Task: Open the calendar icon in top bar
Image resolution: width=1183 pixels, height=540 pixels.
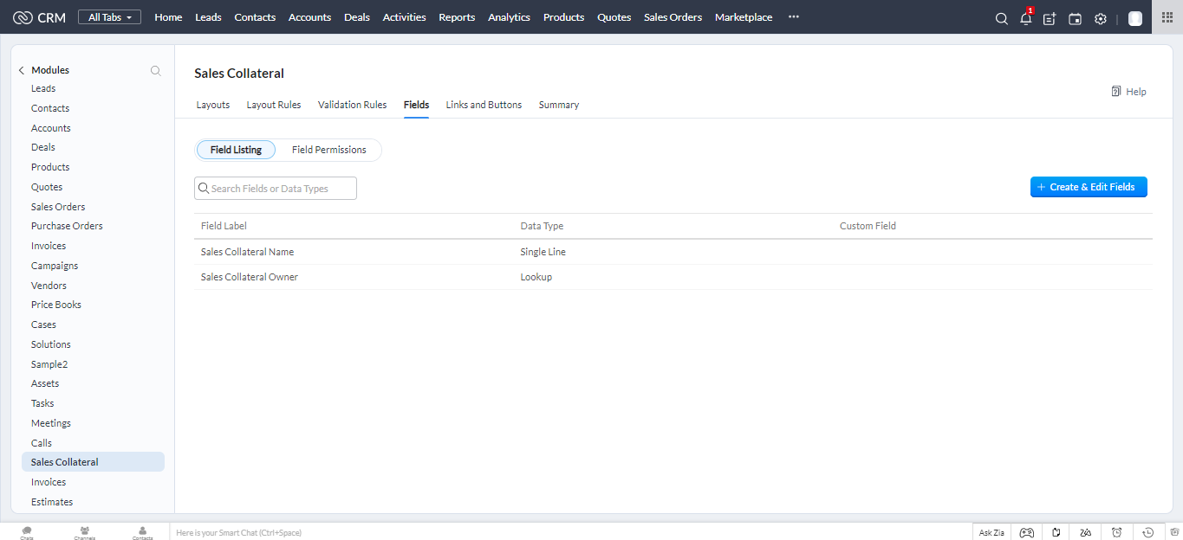Action: [x=1075, y=18]
